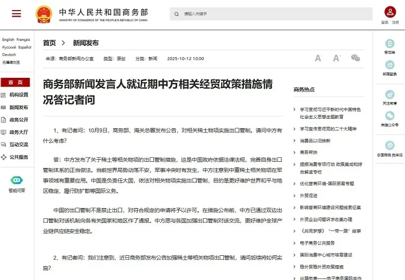This screenshot has width=405, height=280.
Task: Expand the 外贸促进 hot topic item
Action: (x=309, y=195)
